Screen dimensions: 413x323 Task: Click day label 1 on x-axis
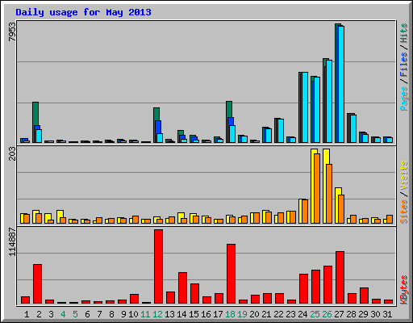click(x=27, y=314)
